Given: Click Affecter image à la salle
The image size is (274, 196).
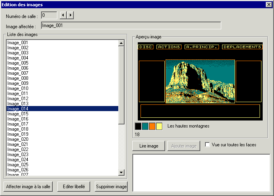Looking at the screenshot, I should [x=28, y=187].
